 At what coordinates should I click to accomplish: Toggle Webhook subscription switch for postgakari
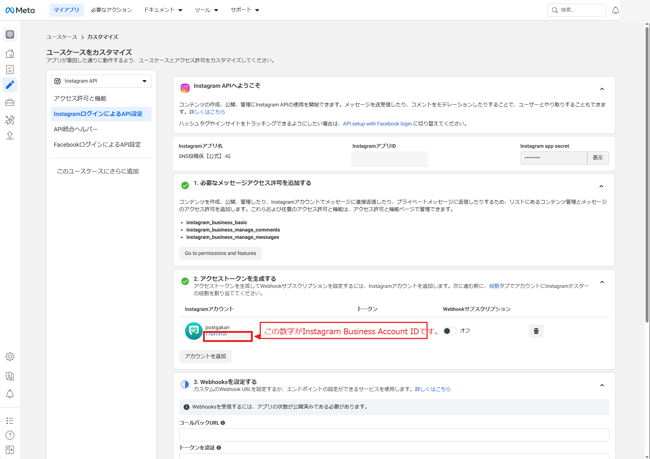coord(450,331)
